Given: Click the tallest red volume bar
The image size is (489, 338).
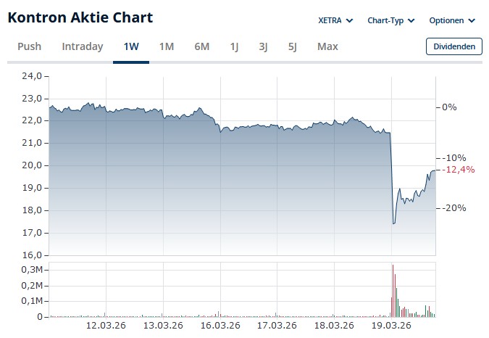Looking at the screenshot, I should click(x=393, y=290).
